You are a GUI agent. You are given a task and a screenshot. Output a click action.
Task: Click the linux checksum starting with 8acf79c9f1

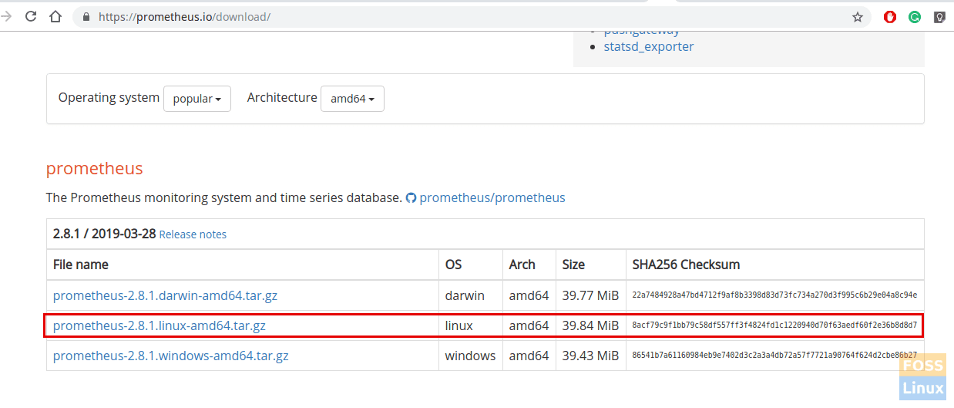pos(774,325)
